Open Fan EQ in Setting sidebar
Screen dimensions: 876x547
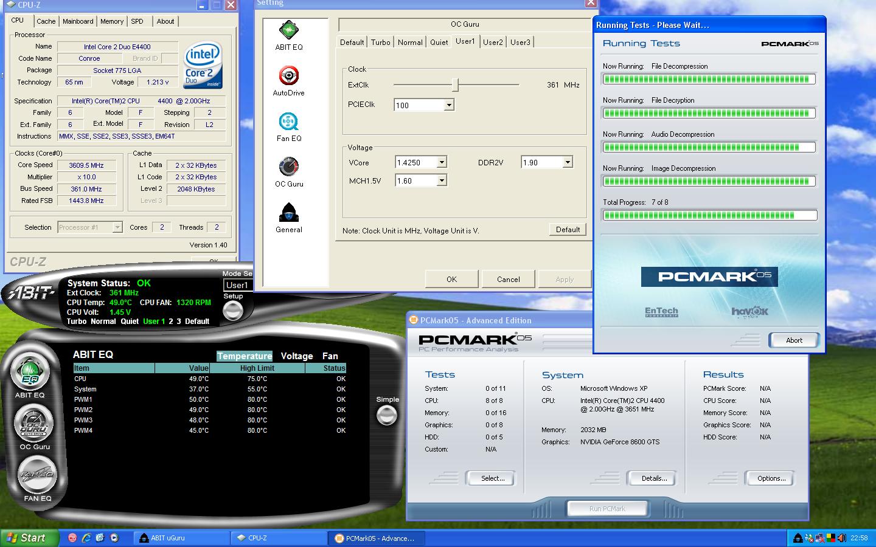tap(288, 121)
